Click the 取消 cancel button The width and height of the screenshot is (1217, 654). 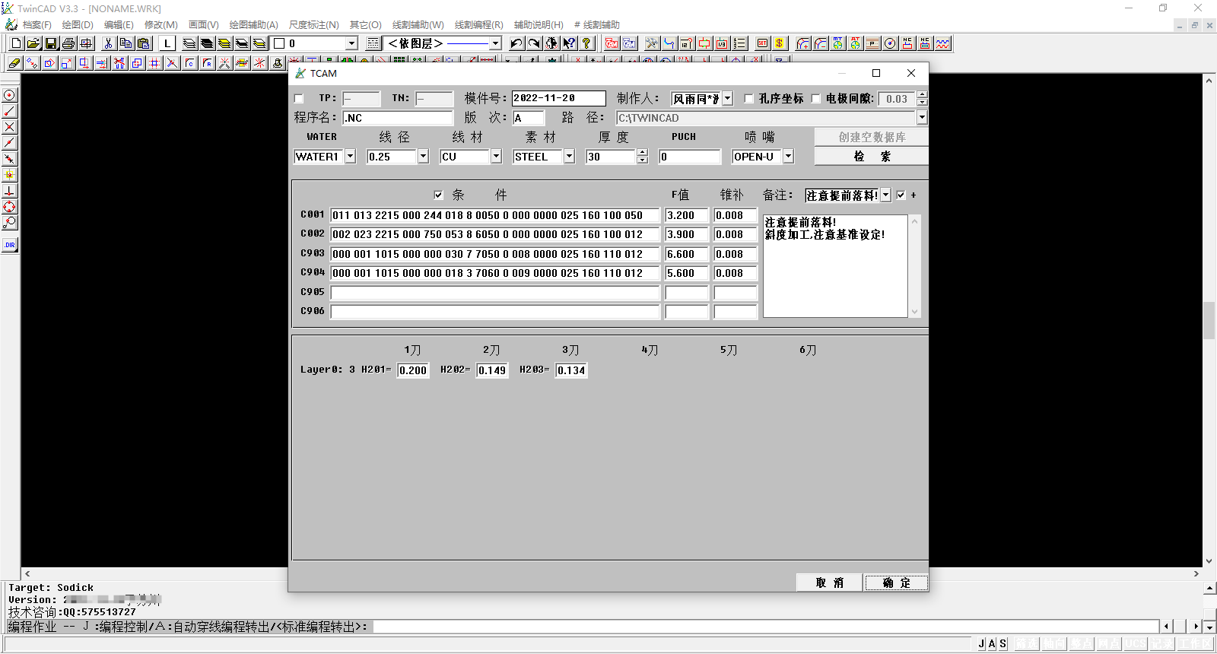[x=829, y=583]
